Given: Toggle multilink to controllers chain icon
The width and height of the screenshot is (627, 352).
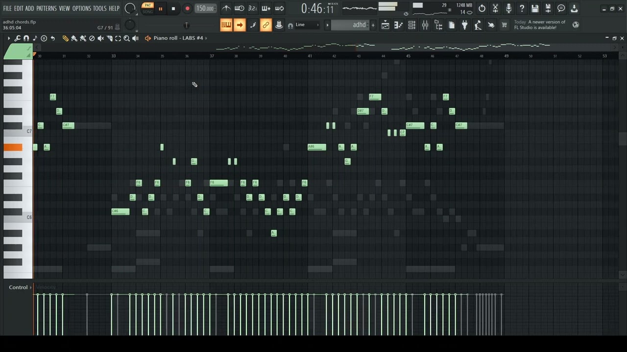Looking at the screenshot, I should [x=265, y=25].
